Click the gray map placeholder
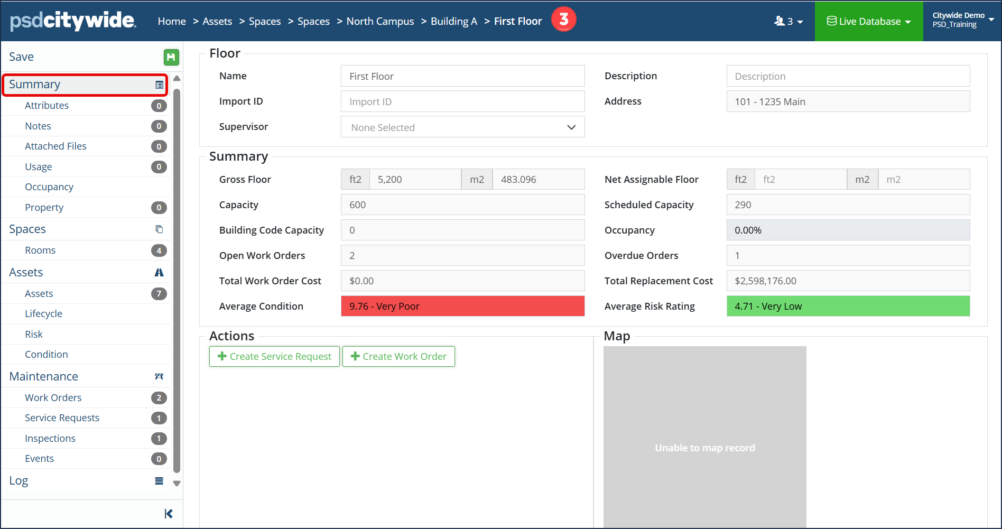This screenshot has width=1002, height=529. pyautogui.click(x=705, y=437)
